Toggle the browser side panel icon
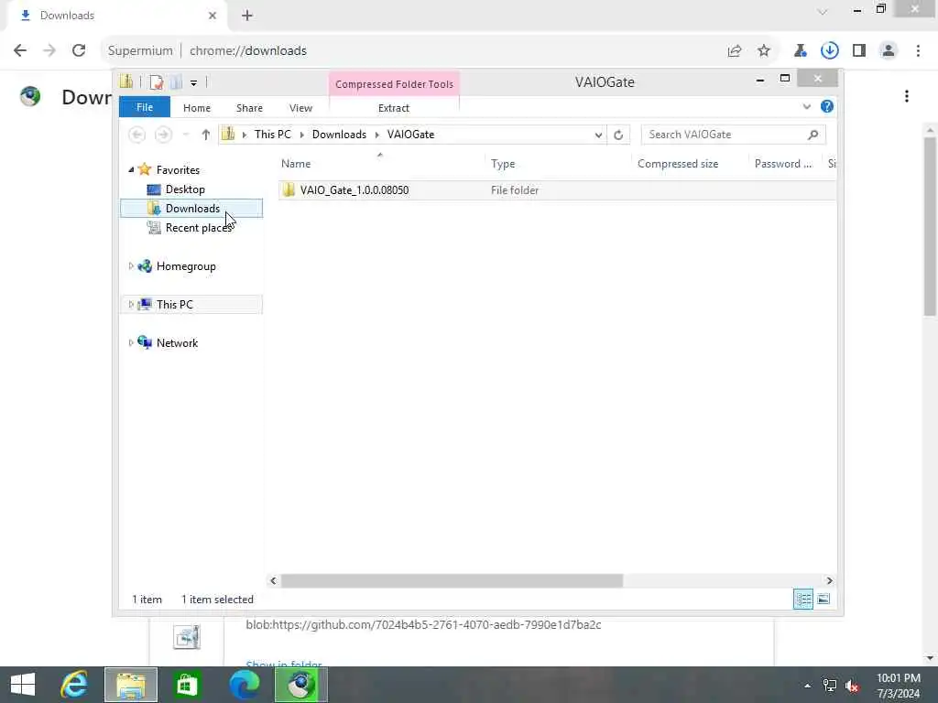Image resolution: width=938 pixels, height=703 pixels. pos(859,51)
